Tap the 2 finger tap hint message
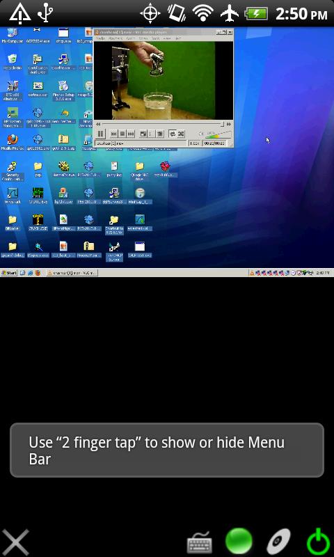The height and width of the screenshot is (557, 334). [x=167, y=450]
